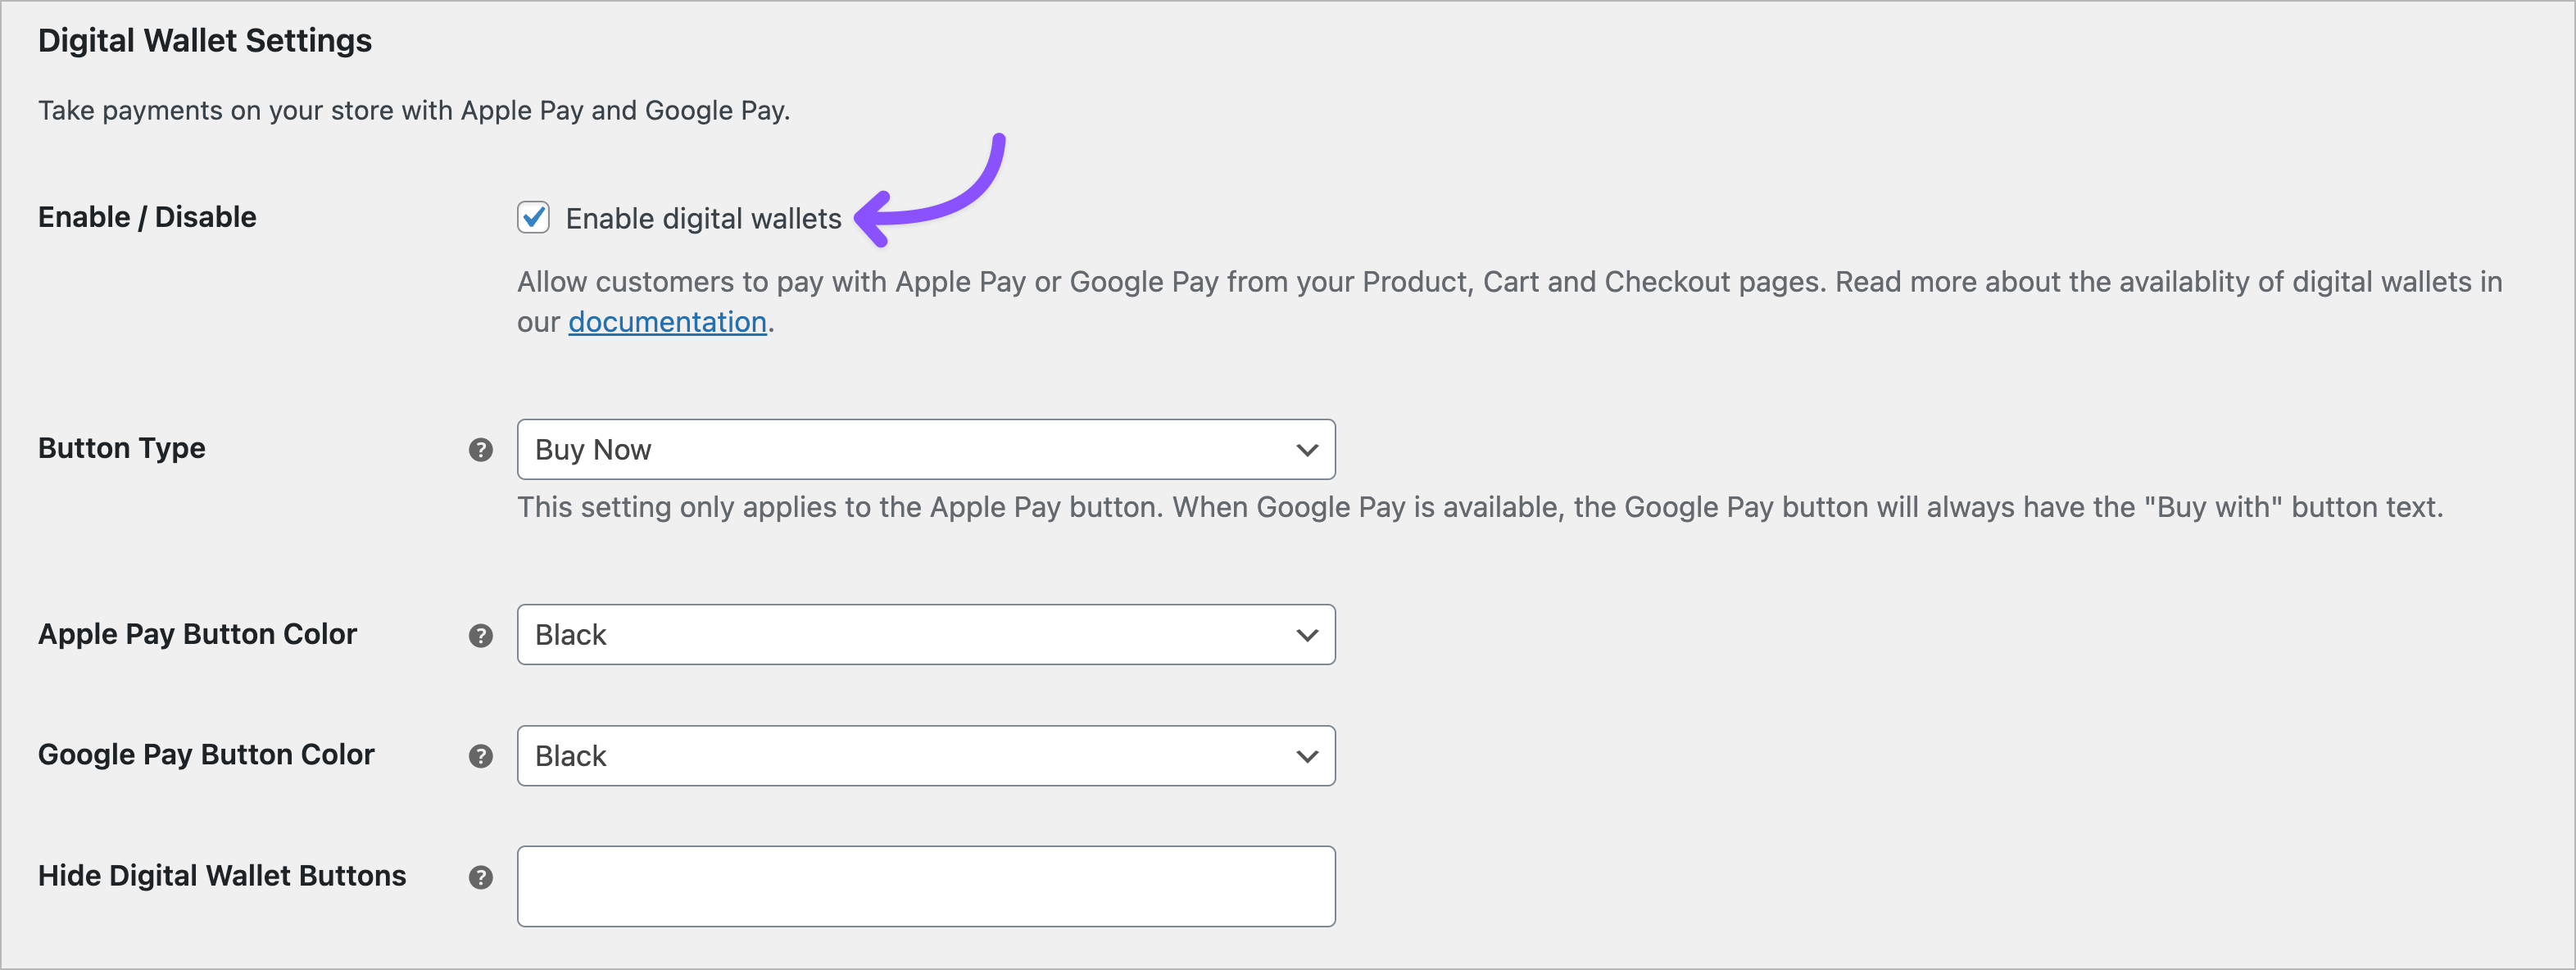This screenshot has height=970, width=2576.
Task: Open the Google Pay Button Color dropdown
Action: point(925,756)
